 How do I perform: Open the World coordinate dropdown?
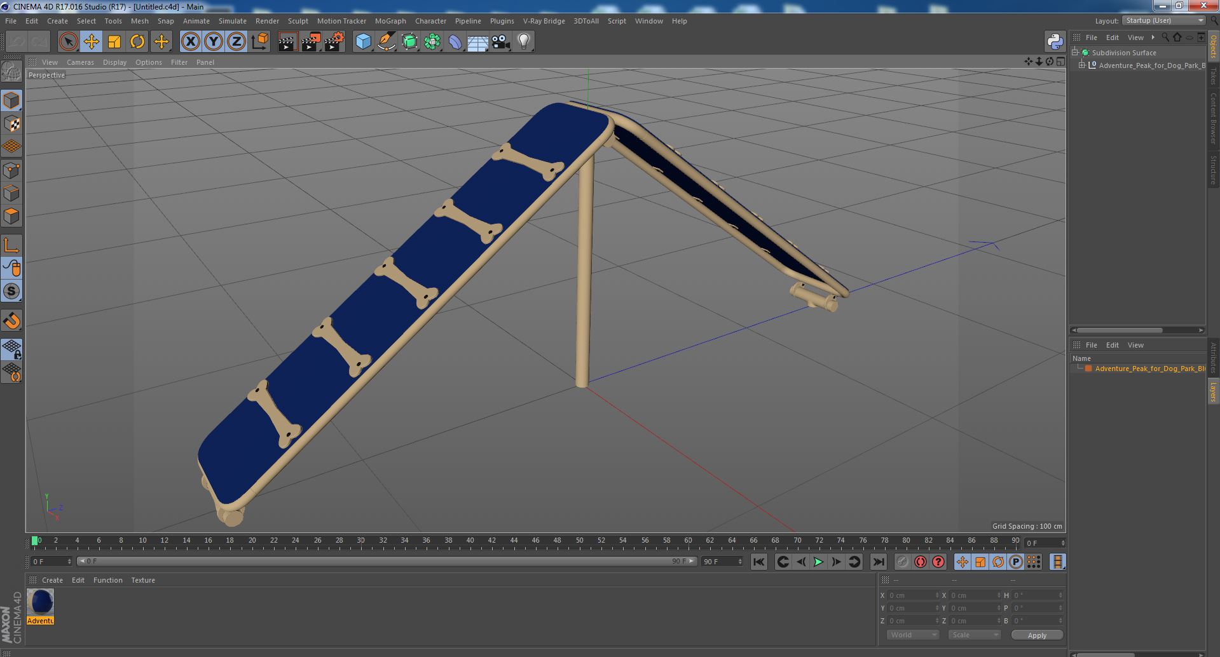913,635
